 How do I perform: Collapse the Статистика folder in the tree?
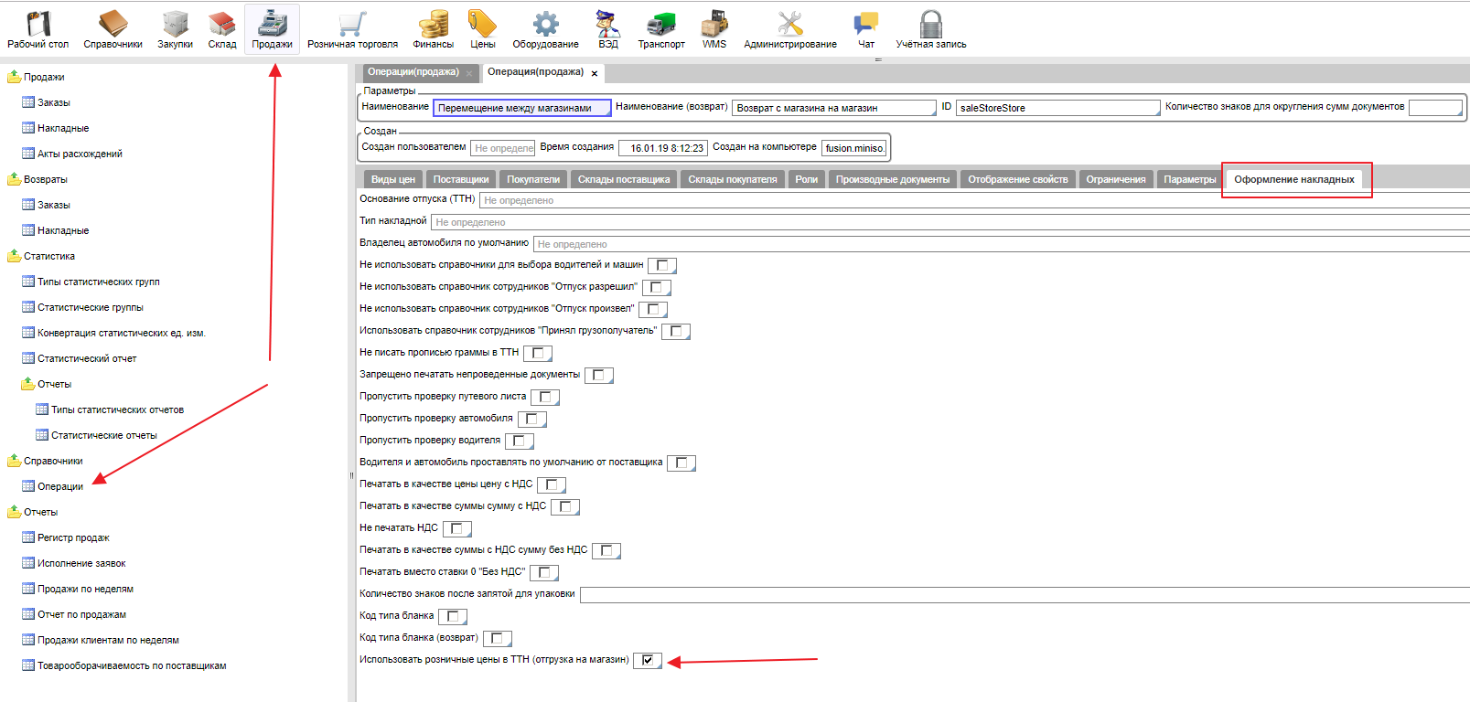coord(15,257)
